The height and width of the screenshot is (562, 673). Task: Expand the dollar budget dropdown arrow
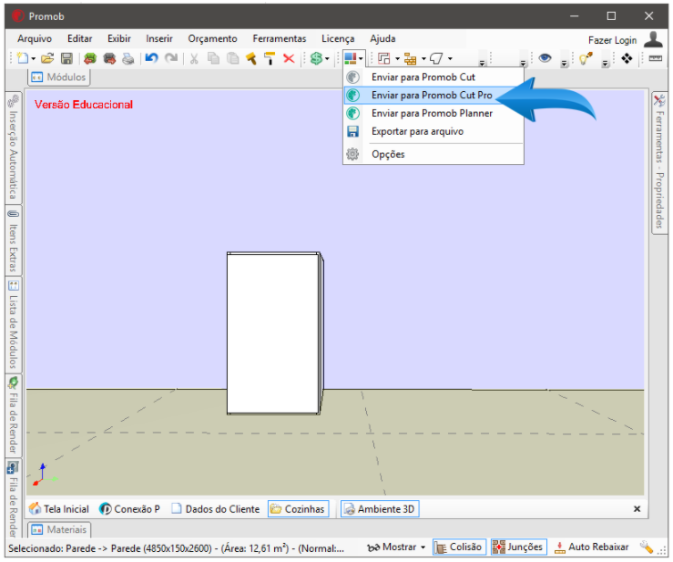[327, 59]
